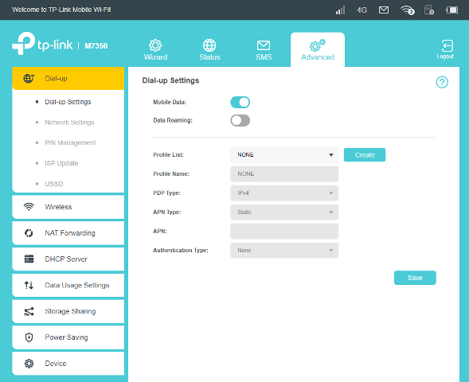Click the signal strength bars icon

[340, 10]
